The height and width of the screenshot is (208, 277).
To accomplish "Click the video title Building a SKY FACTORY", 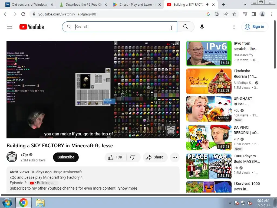I will point(60,145).
